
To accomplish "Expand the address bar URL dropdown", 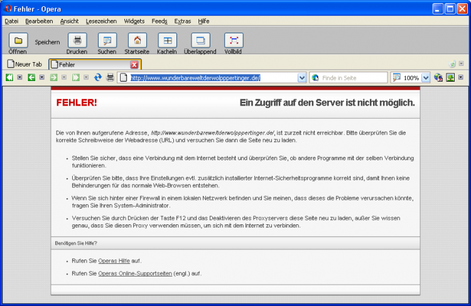I will pyautogui.click(x=302, y=77).
